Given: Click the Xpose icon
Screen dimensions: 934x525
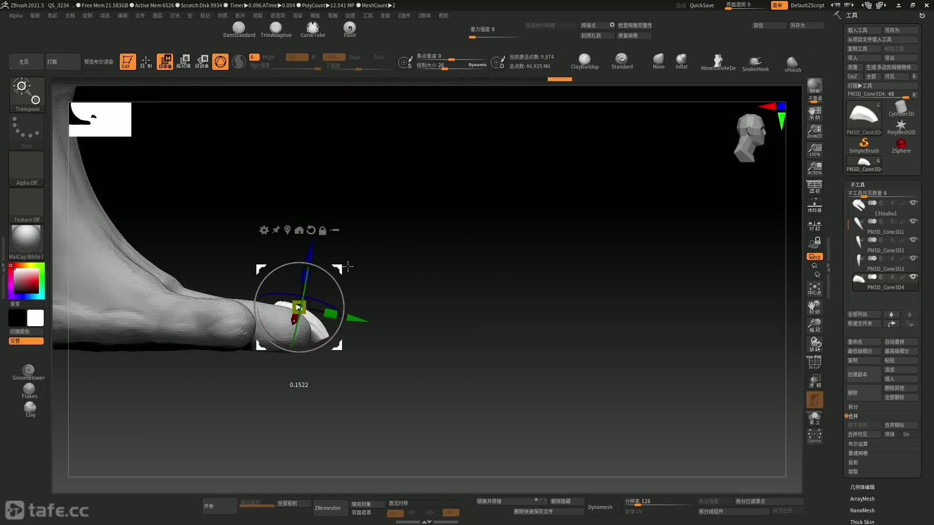Looking at the screenshot, I should click(814, 436).
